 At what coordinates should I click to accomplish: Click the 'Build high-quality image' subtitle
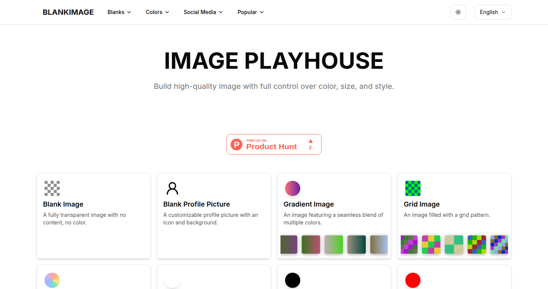point(274,86)
